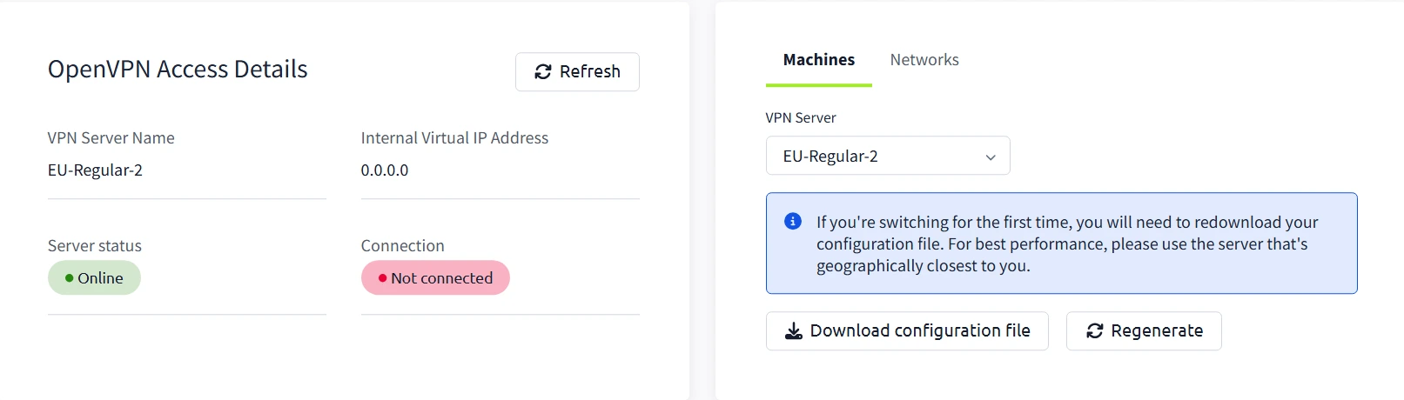This screenshot has width=1404, height=400.
Task: Open the Networks tab
Action: [x=924, y=60]
